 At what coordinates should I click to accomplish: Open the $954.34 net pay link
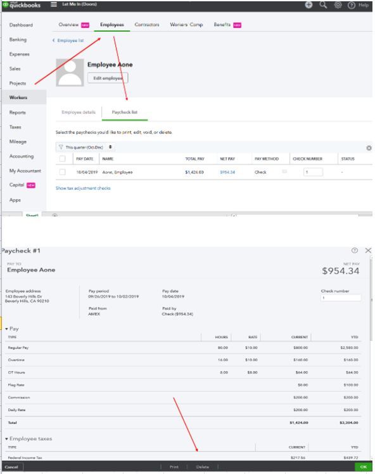[227, 172]
